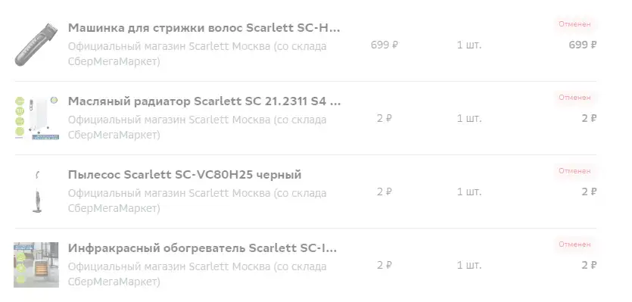The width and height of the screenshot is (632, 302).
Task: Click the 699 ₽ unit price
Action: 384,45
